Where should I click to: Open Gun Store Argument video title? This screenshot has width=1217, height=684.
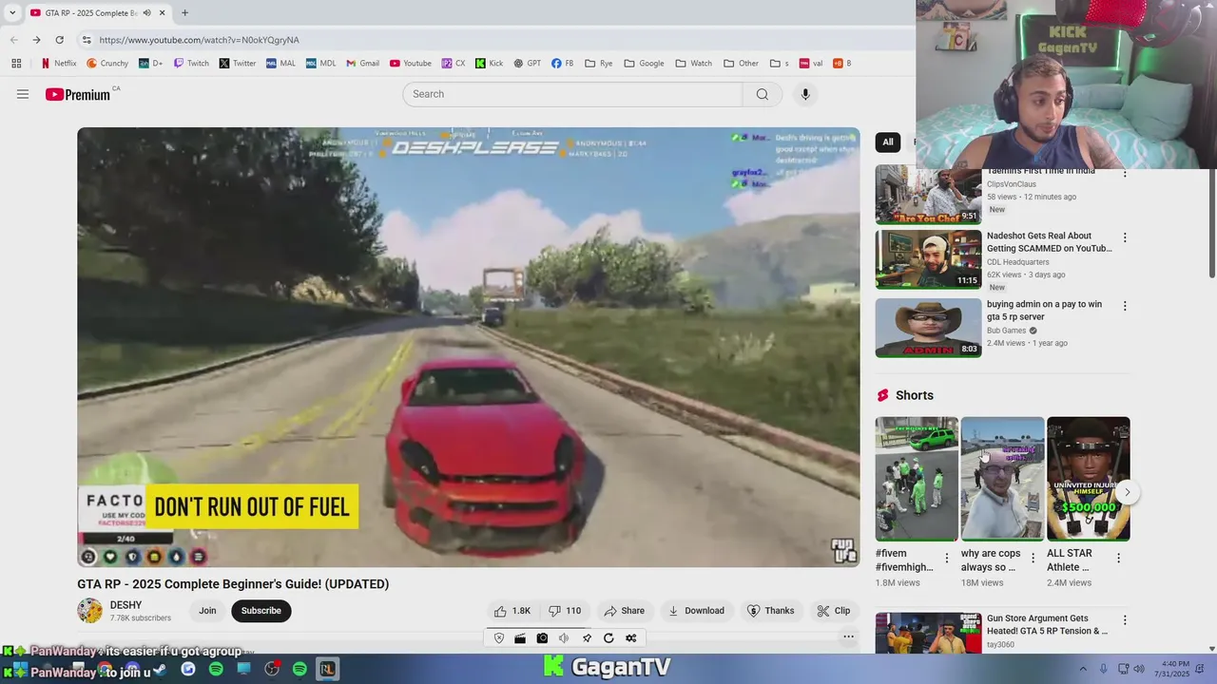1047,624
